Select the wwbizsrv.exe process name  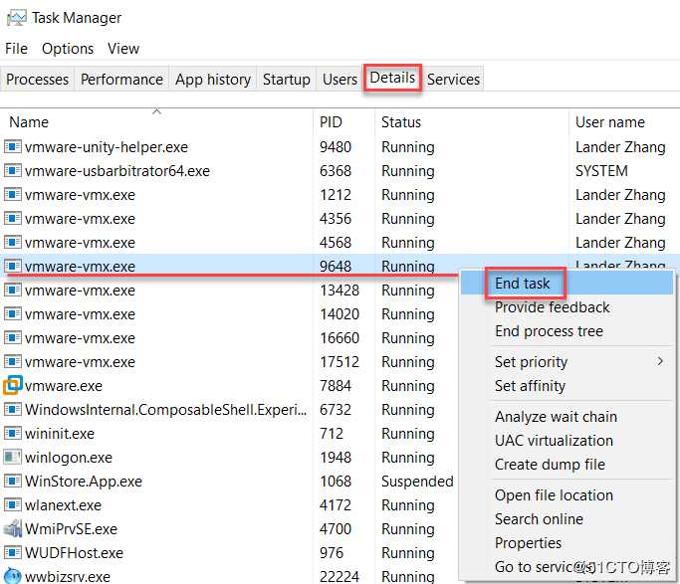(68, 577)
